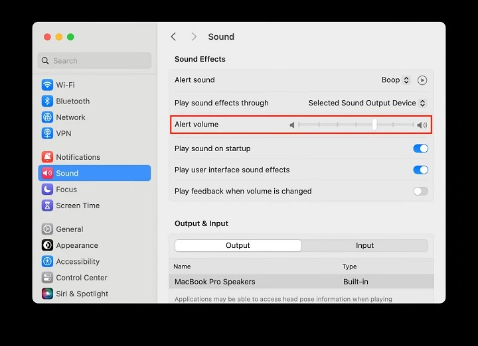Open the Boop alert sound dropdown
The height and width of the screenshot is (346, 478).
396,80
